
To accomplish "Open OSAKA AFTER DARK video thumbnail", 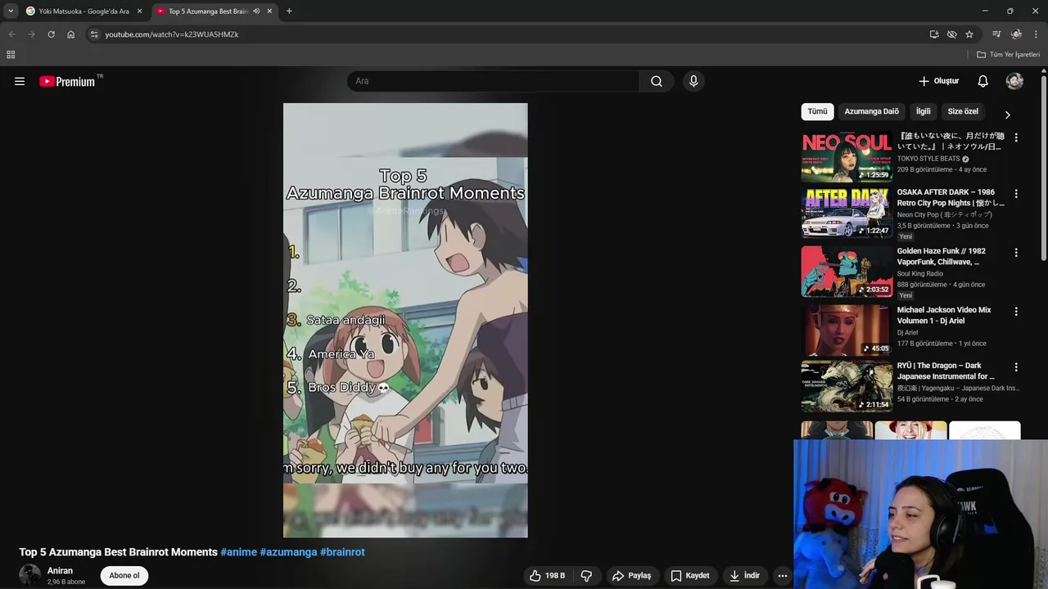I will tap(847, 213).
